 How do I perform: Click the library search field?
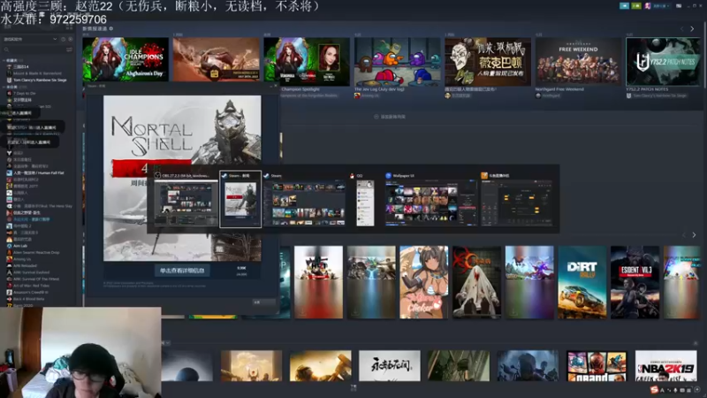point(34,50)
